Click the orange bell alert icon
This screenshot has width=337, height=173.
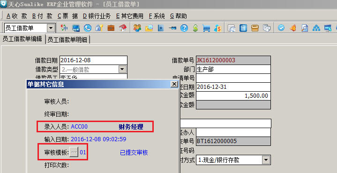click(293, 28)
